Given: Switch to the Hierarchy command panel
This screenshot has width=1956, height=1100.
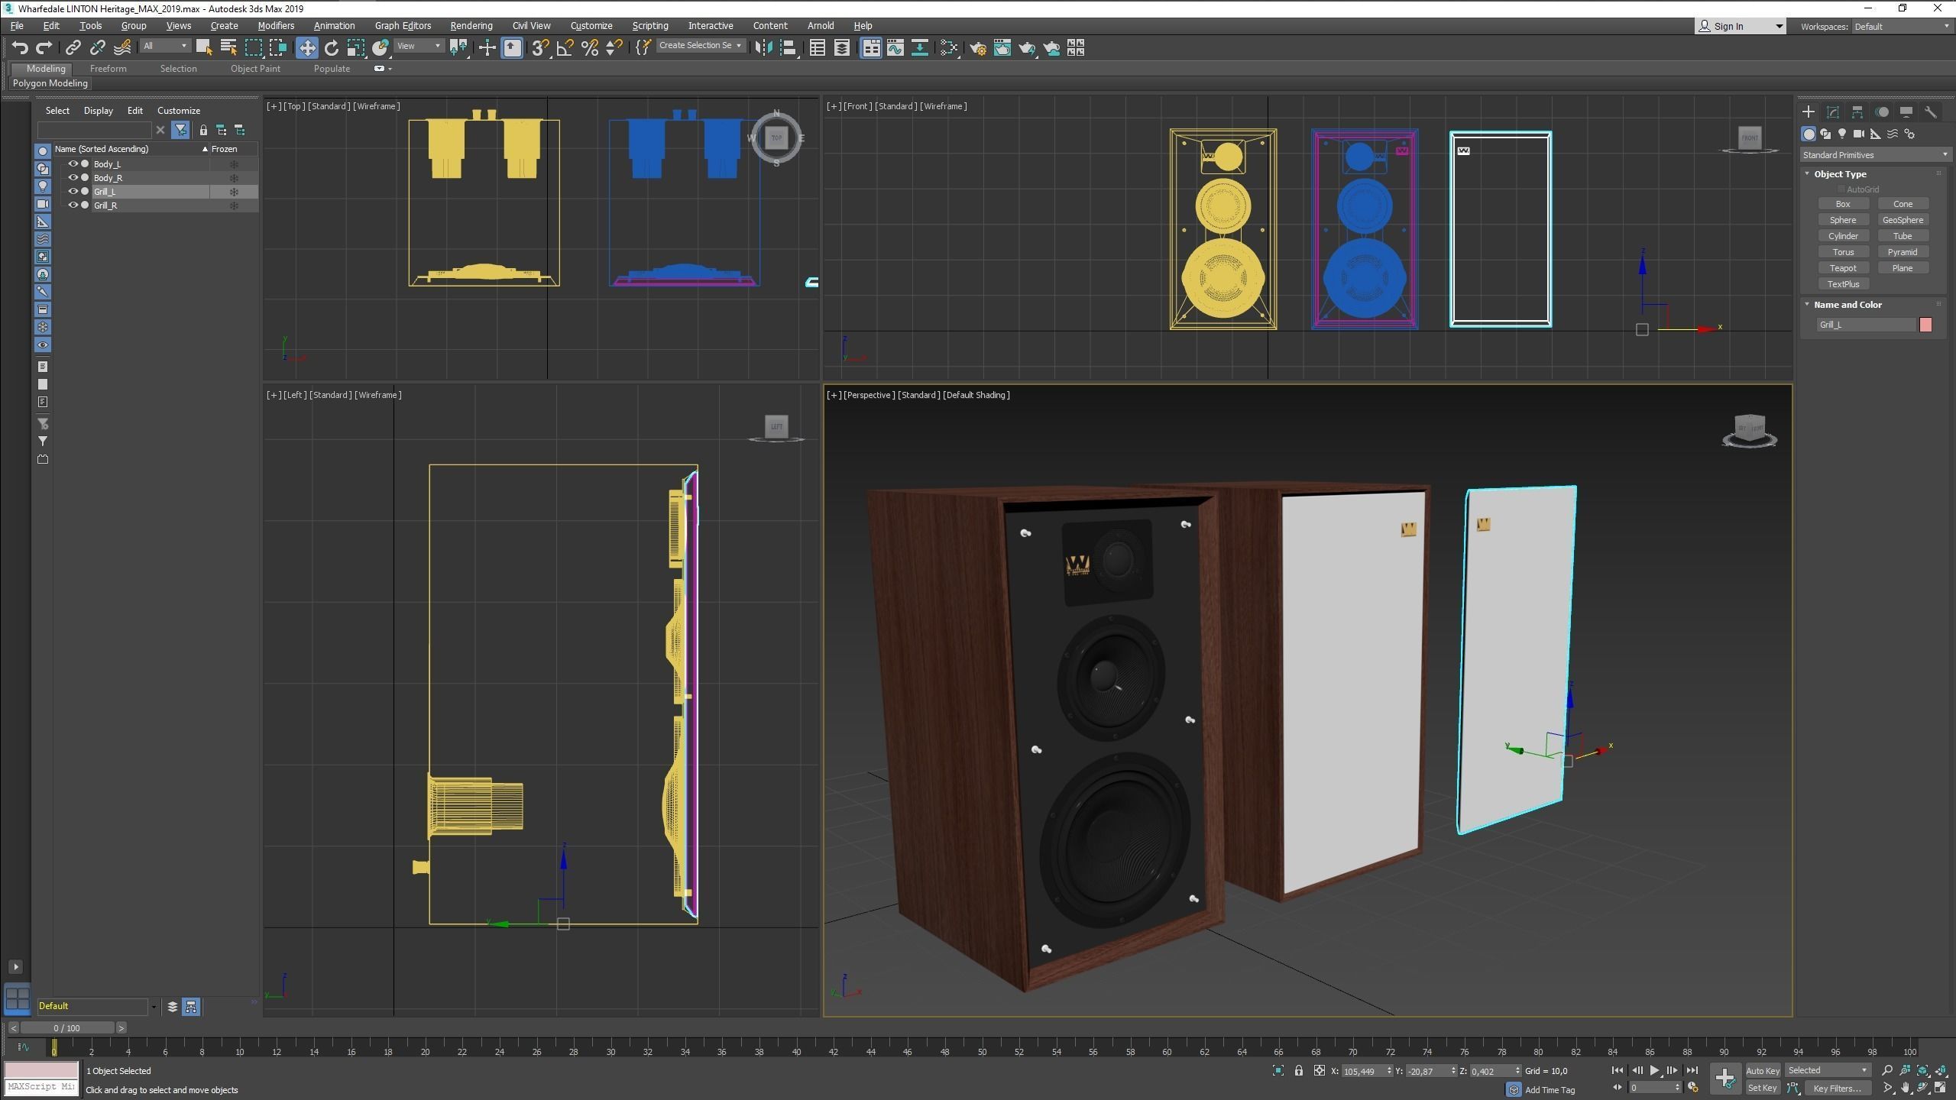Looking at the screenshot, I should click(x=1857, y=112).
